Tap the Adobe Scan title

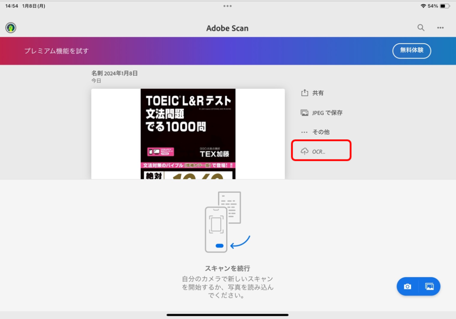(228, 28)
